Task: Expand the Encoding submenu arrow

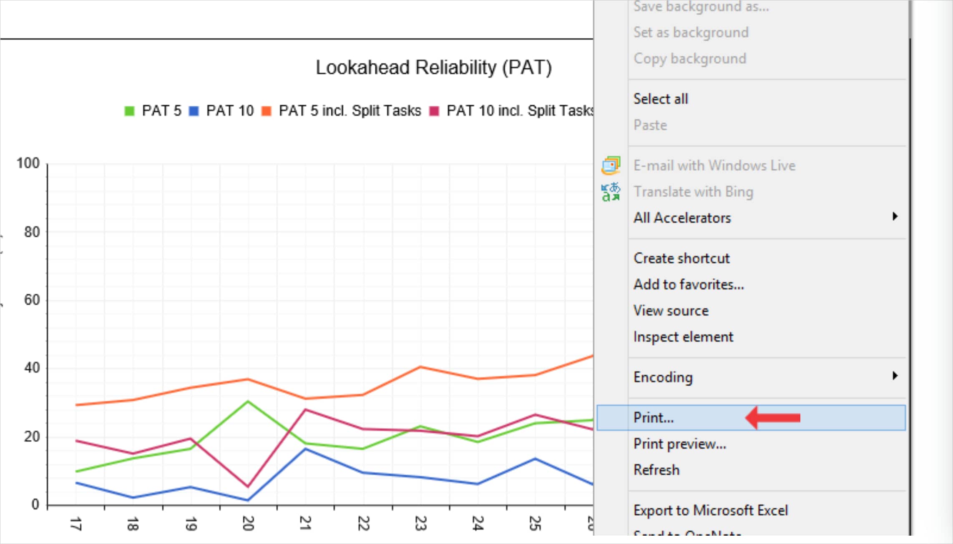Action: pos(895,376)
